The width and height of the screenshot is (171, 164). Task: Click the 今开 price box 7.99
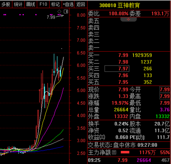(164, 90)
